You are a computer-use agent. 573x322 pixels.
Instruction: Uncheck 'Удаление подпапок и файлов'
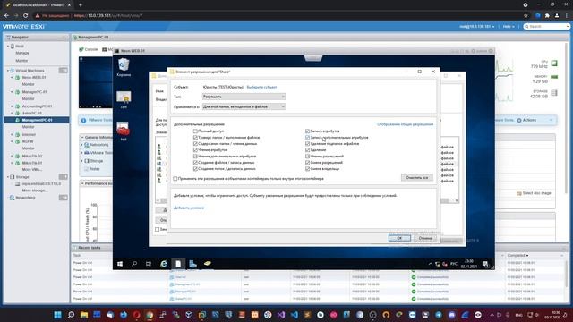[x=307, y=144]
